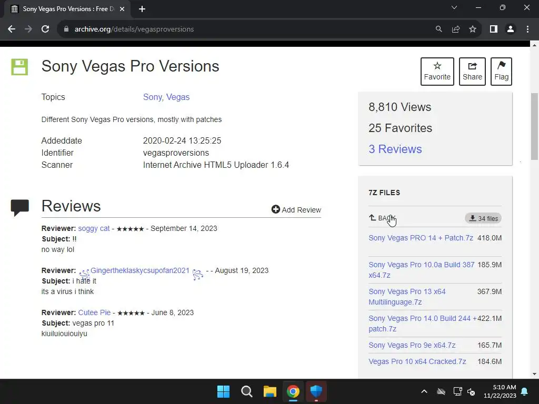
Task: Close the Sony Vegas Pro Versions tab
Action: [x=122, y=9]
